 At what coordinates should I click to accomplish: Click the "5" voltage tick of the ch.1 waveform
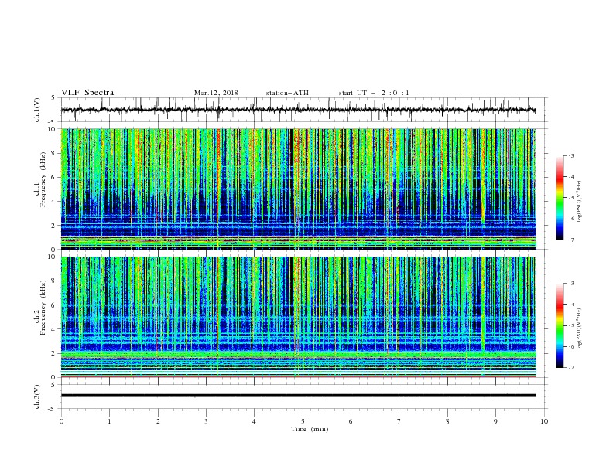[53, 97]
